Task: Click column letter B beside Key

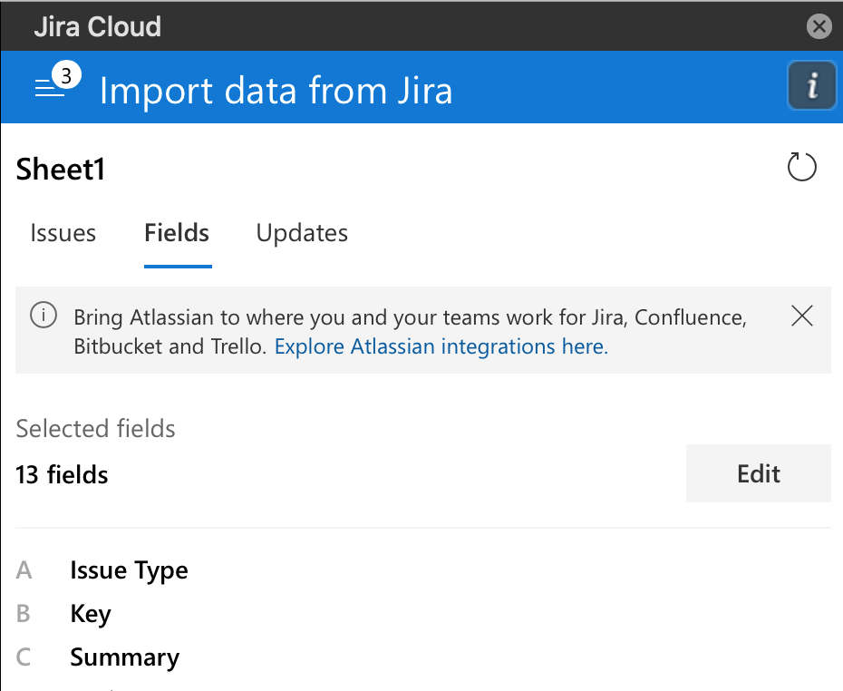Action: click(24, 614)
